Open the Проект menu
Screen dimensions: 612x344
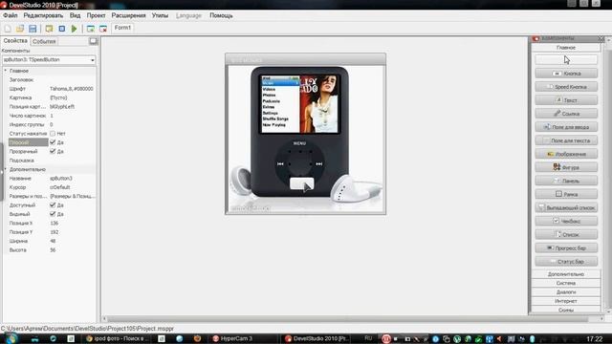click(x=96, y=15)
